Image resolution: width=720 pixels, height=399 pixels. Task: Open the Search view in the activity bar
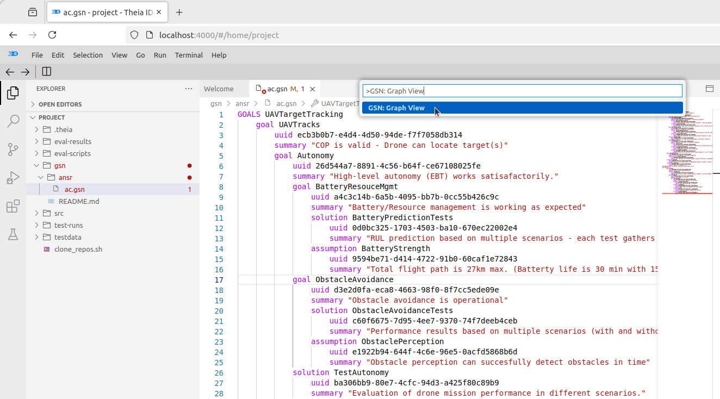pos(13,121)
